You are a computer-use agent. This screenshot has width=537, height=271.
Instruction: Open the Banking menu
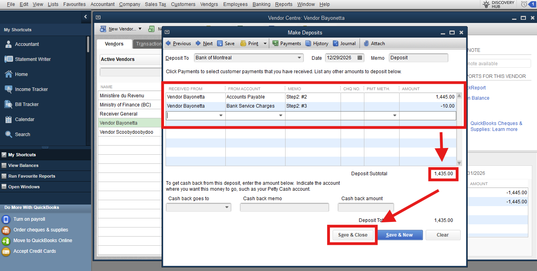pyautogui.click(x=261, y=4)
